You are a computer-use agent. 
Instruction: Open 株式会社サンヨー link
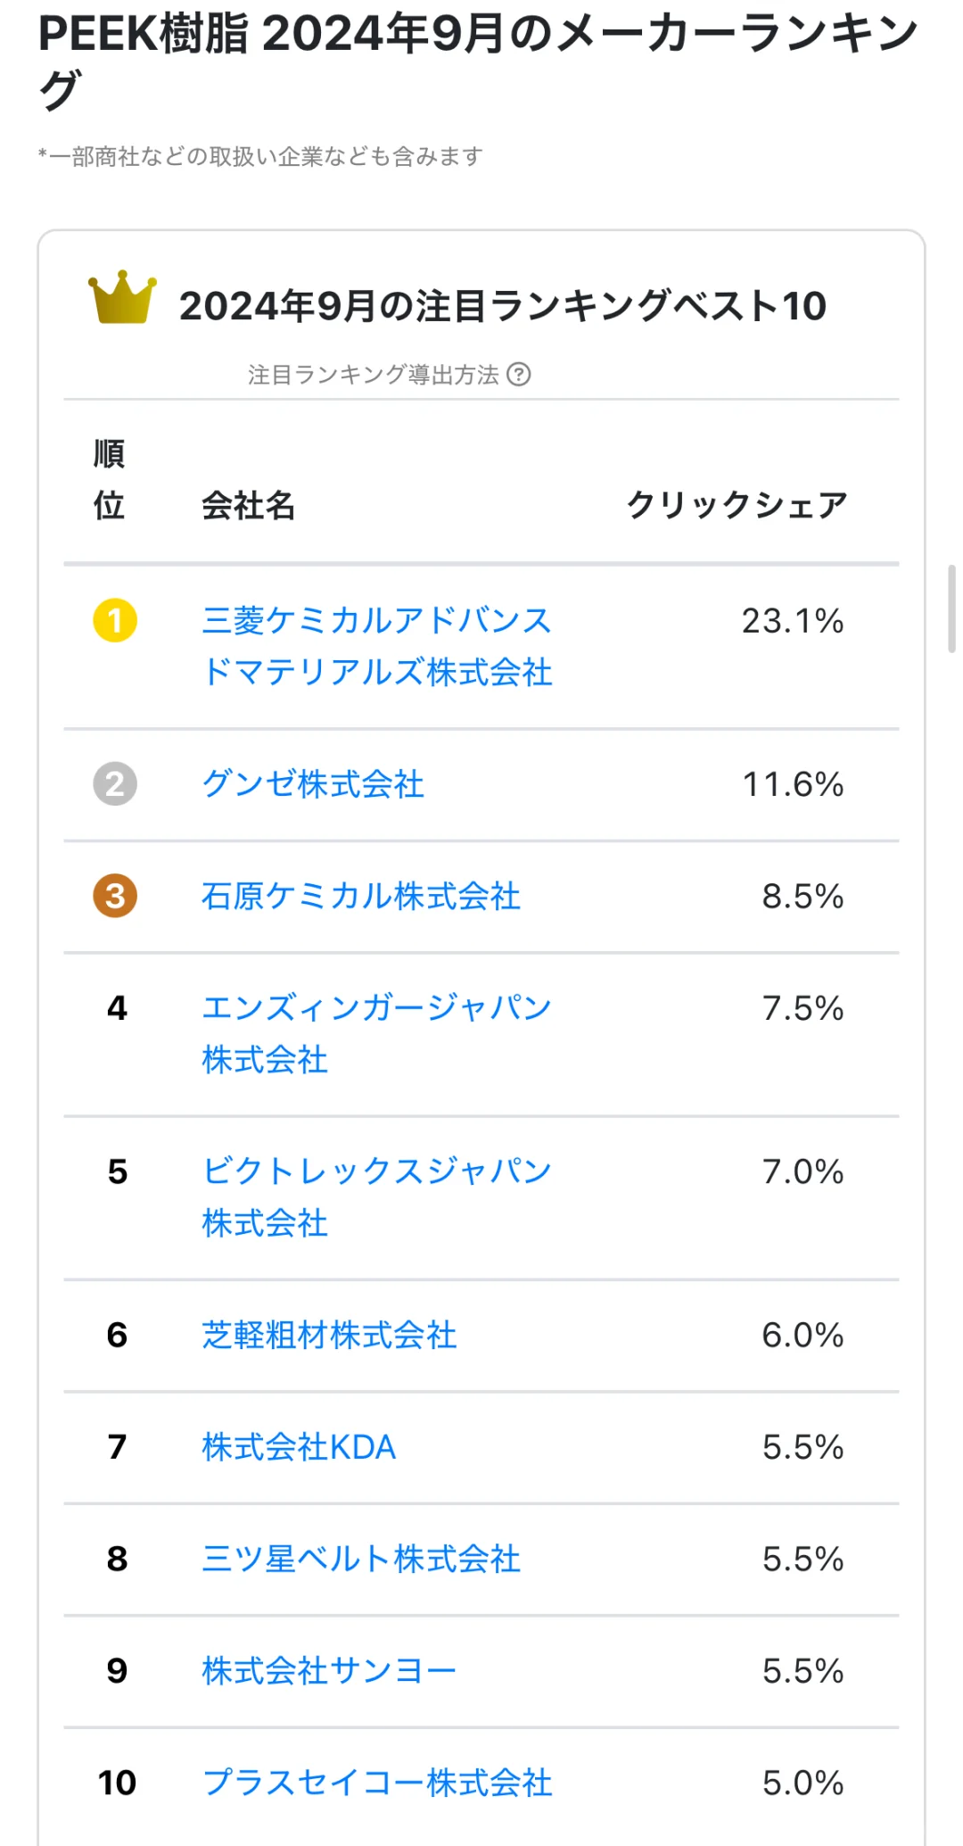[x=329, y=1670]
